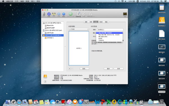This screenshot has height=106, width=169.
Task: Click the Spotlight search icon in menu bar
Action: click(x=161, y=1)
